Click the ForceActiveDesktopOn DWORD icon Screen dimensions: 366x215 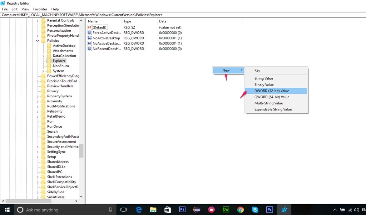(90, 33)
